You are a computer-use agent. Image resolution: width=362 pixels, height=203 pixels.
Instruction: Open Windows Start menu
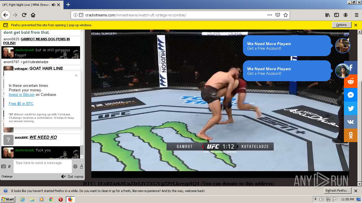coord(8,199)
